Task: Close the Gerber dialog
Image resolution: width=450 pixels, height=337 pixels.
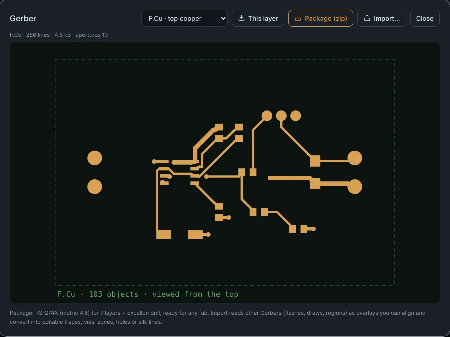Action: [x=425, y=18]
